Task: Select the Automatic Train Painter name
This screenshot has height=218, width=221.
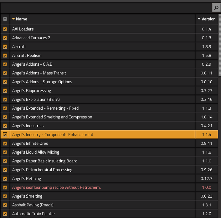Action: tap(33, 214)
